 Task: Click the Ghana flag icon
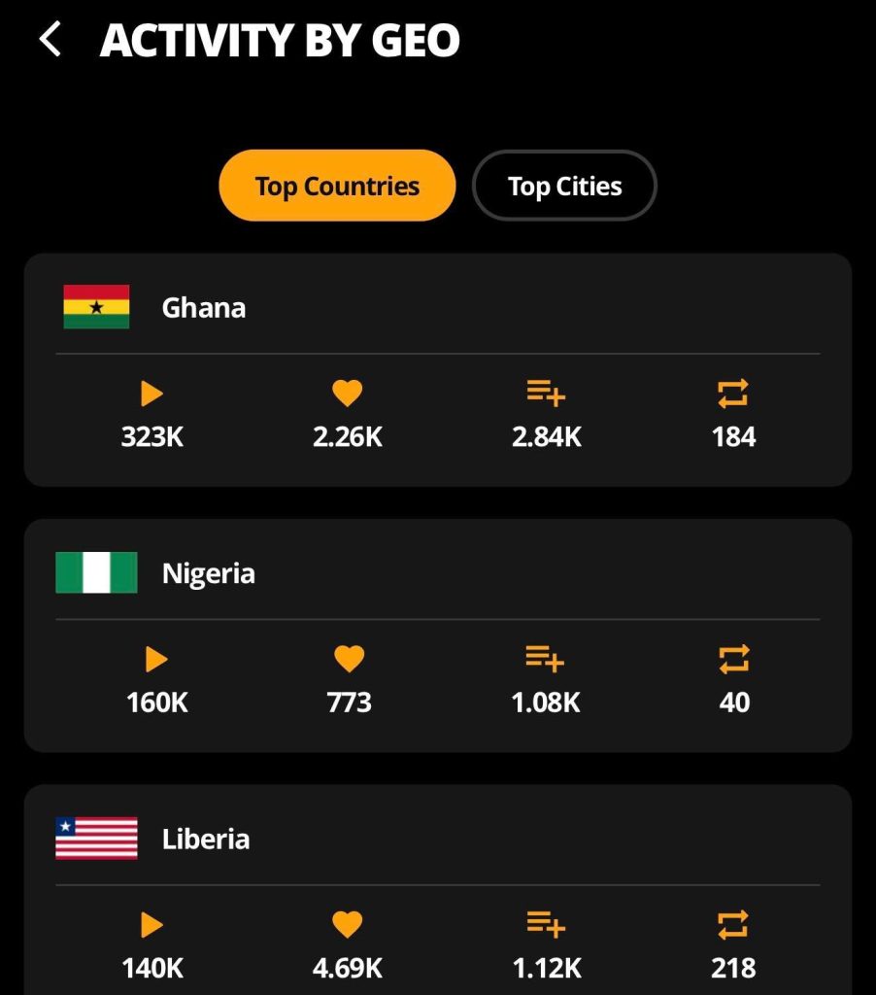pyautogui.click(x=96, y=307)
